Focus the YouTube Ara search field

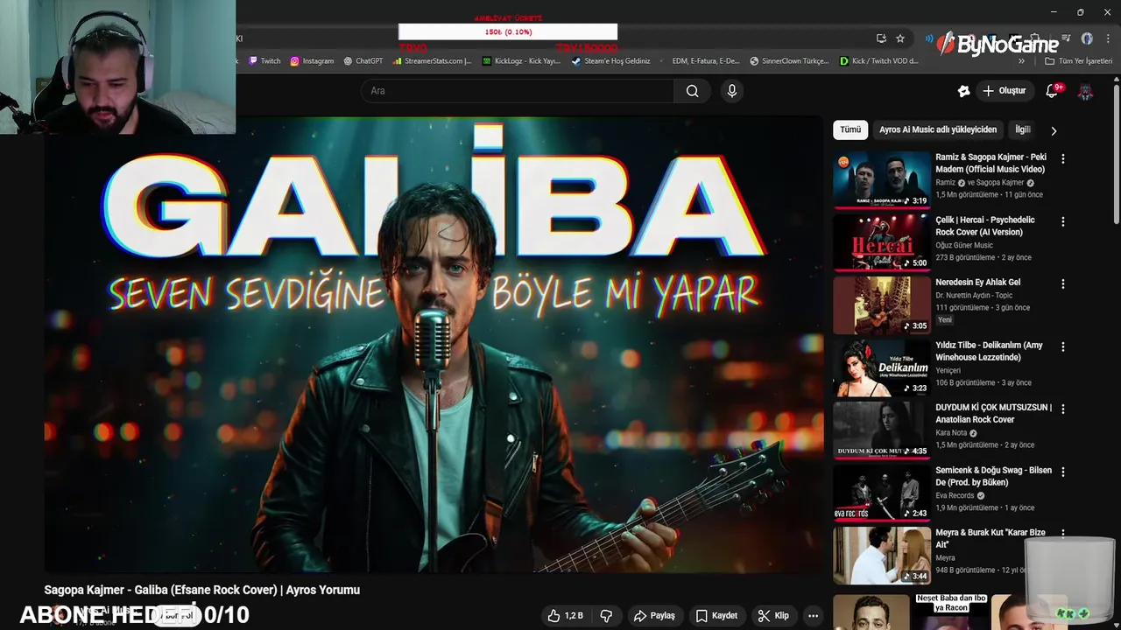coord(517,91)
